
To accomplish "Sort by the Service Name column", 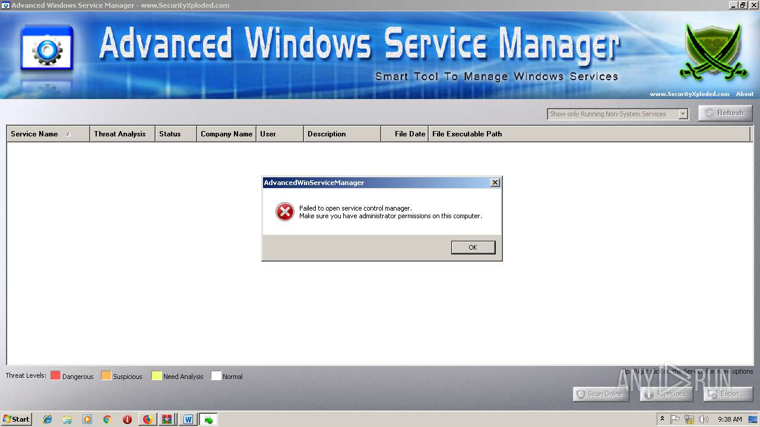I will 48,134.
